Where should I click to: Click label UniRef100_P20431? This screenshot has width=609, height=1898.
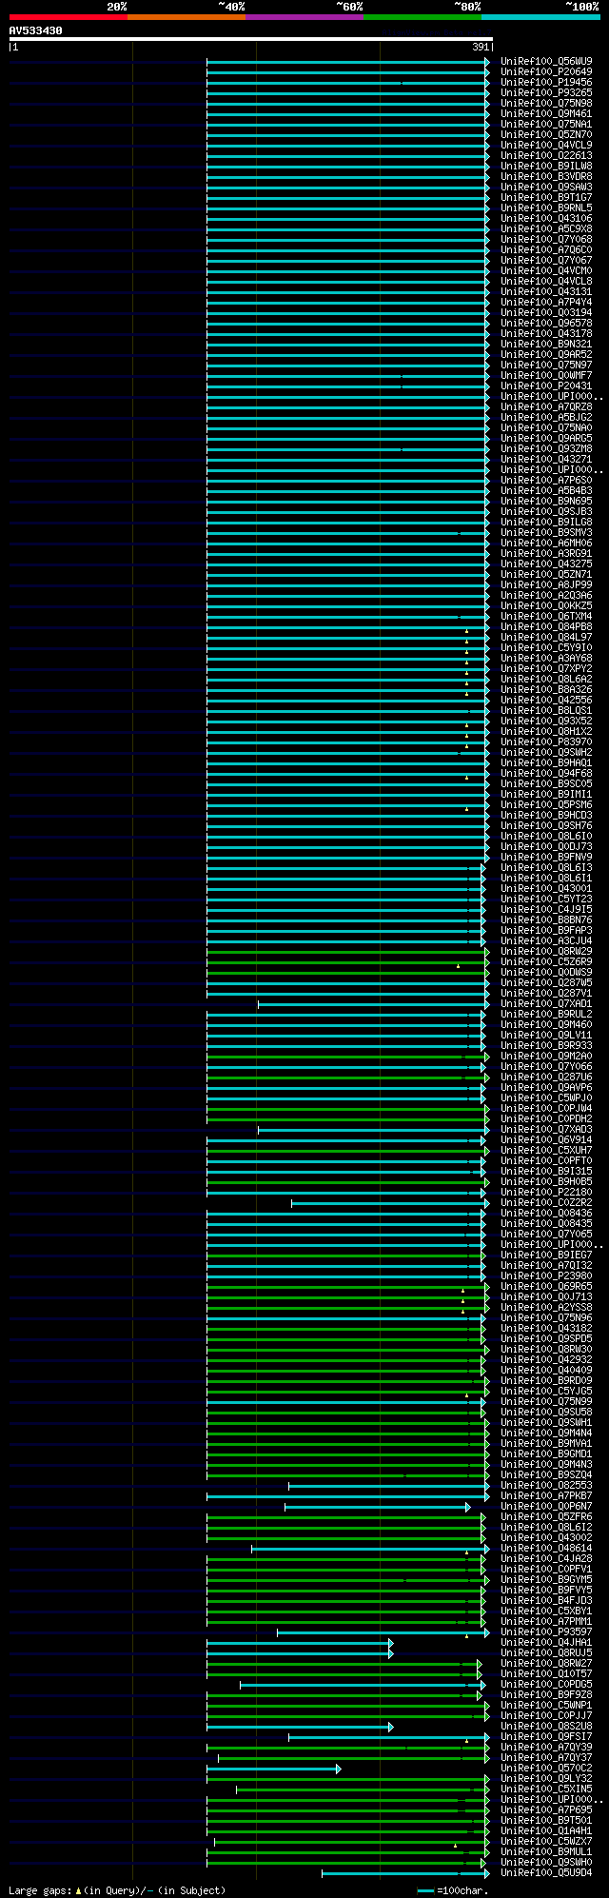(x=546, y=386)
